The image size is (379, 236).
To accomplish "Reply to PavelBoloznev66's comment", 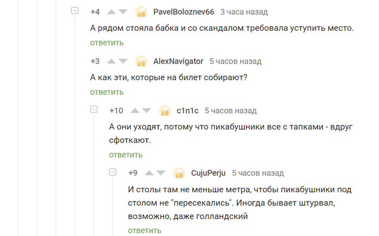I will pos(107,43).
